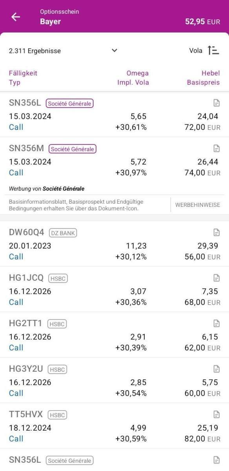Click the Société Générale badge on SN356M
Screen dimensions: 229x471
[x=71, y=149]
